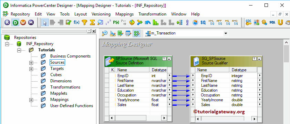Click Education in SQ_SPSource Source Qualifier

pyautogui.click(x=209, y=90)
